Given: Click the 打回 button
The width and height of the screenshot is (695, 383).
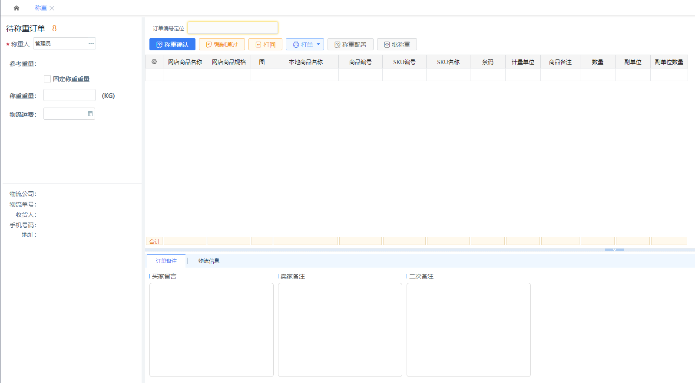Looking at the screenshot, I should tap(265, 44).
